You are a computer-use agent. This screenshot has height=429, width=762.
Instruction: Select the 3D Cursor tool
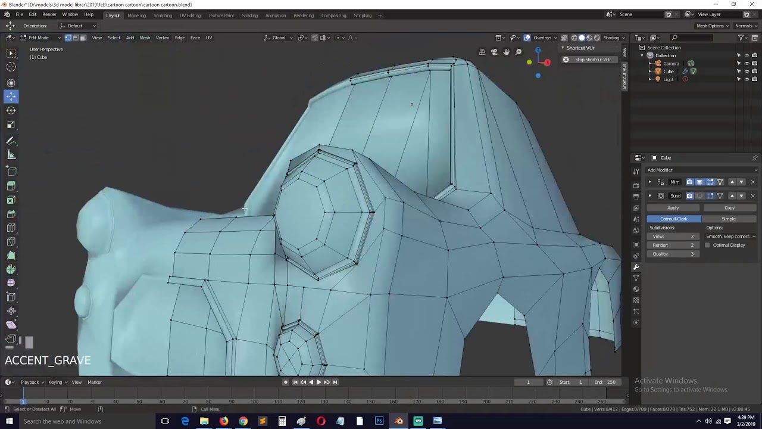11,67
